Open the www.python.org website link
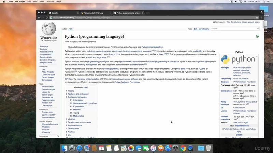Screen dimensions: 273x153 pos(241,122)
